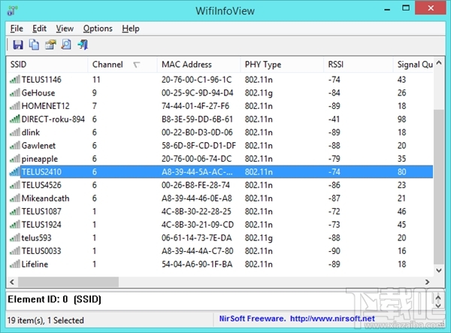Click lower pane scroll up arrow
The image size is (451, 333).
click(438, 298)
